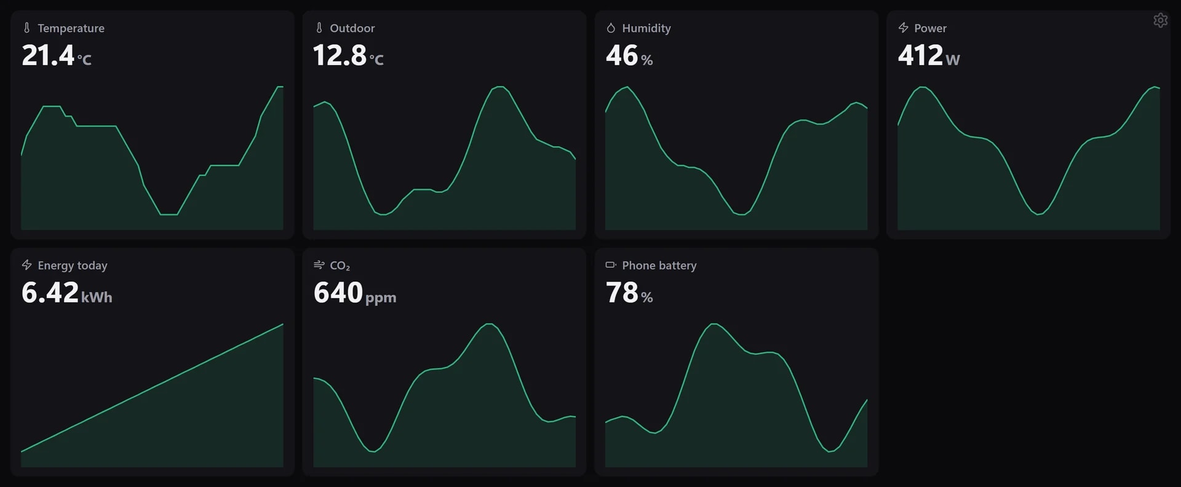
Task: Select the Energy today card label
Action: pyautogui.click(x=73, y=266)
